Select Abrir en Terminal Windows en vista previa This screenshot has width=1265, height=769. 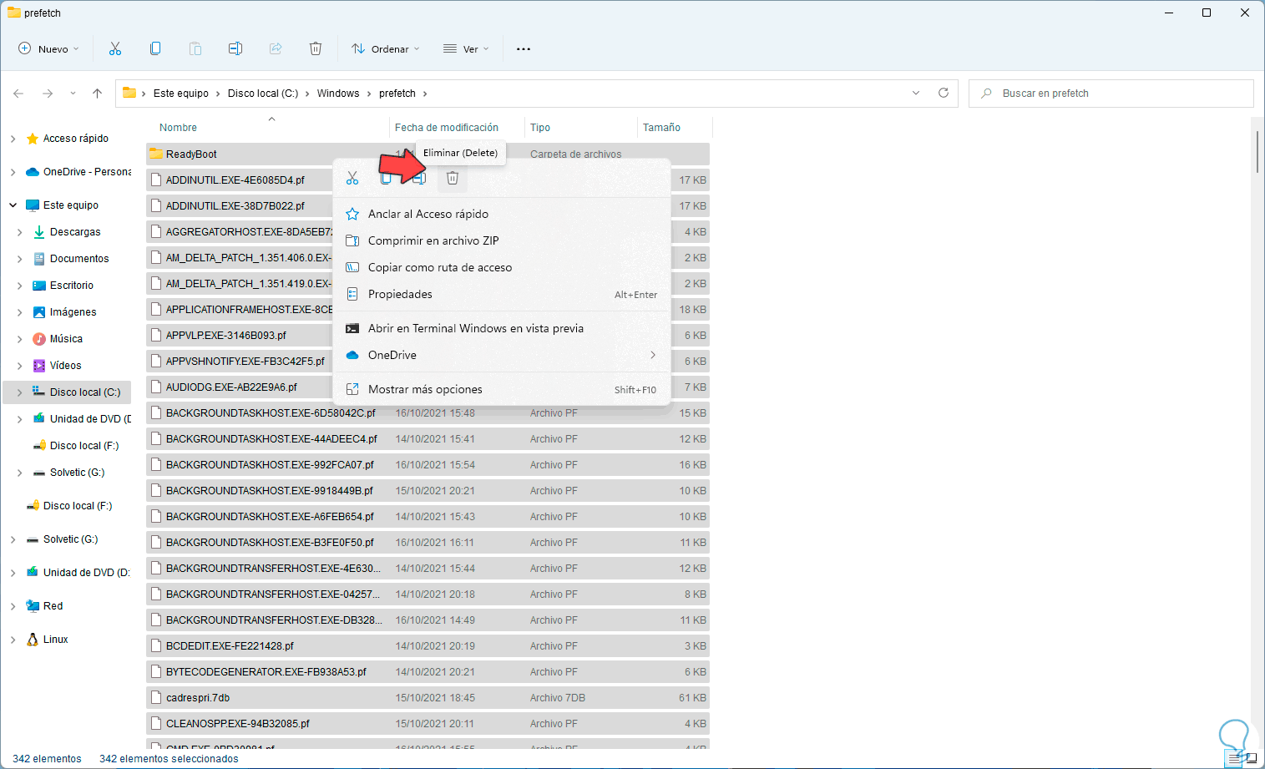click(502, 328)
